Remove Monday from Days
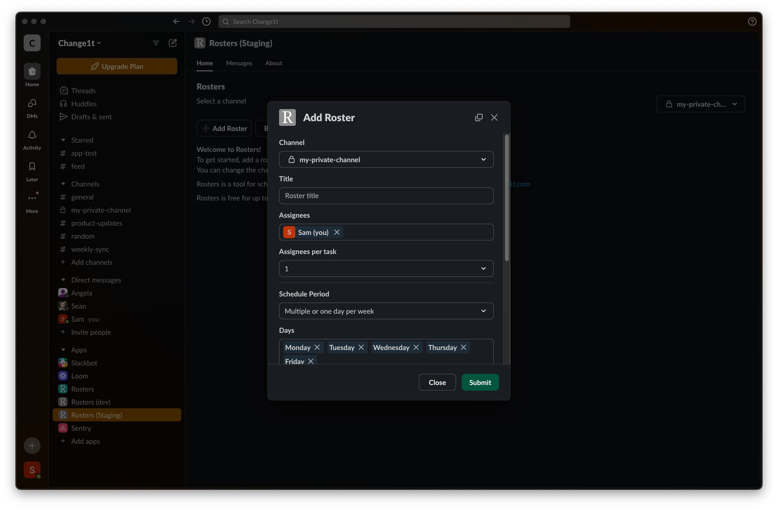The width and height of the screenshot is (778, 509). [317, 347]
